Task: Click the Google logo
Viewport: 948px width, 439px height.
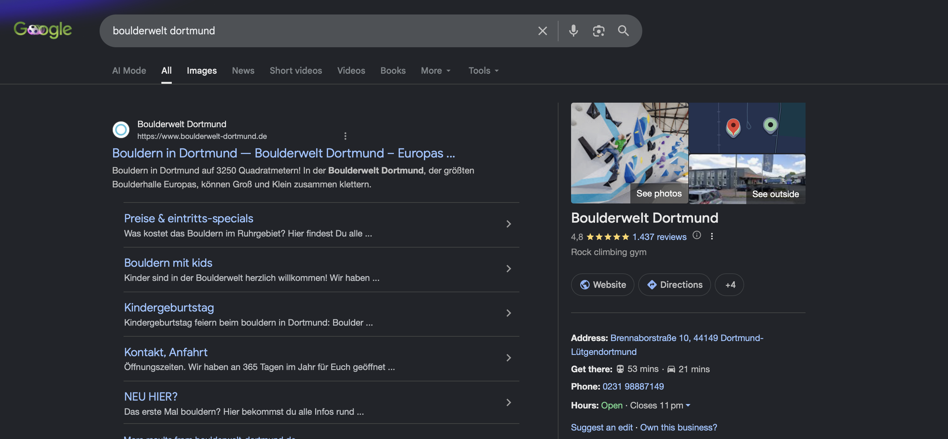Action: [x=43, y=30]
